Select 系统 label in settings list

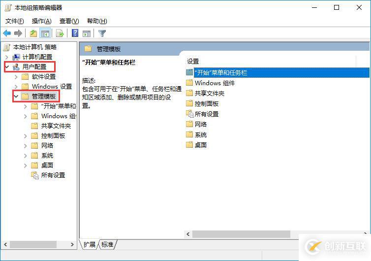(x=201, y=134)
